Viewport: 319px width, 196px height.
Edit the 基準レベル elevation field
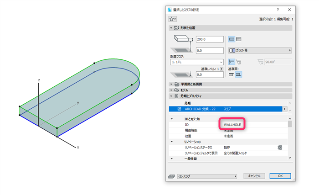coord(210,74)
